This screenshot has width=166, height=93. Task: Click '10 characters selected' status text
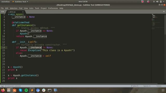[x=13, y=86]
